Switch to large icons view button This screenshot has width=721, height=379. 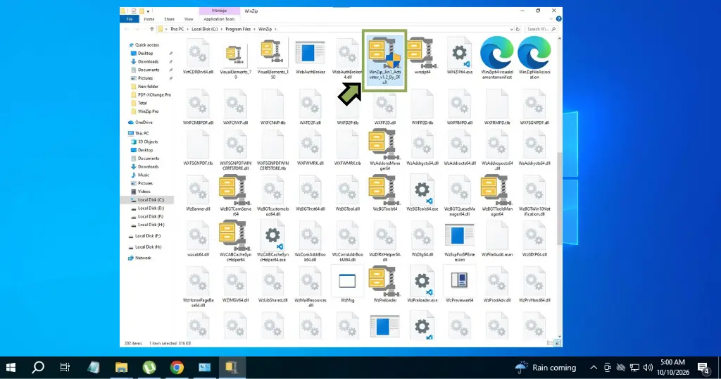(558, 343)
